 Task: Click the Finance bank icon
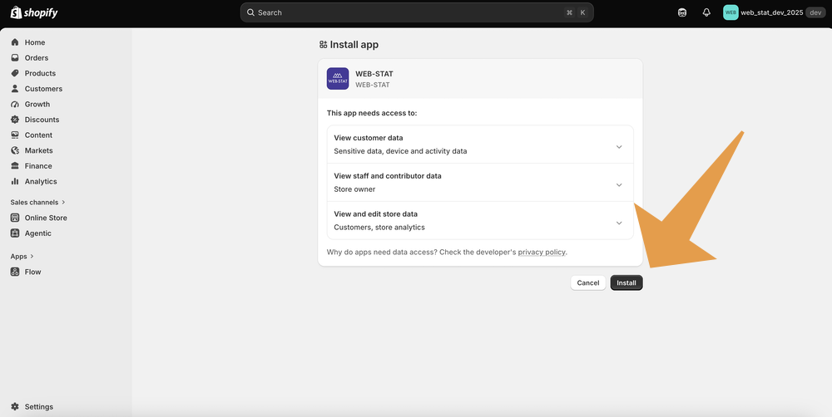tap(15, 166)
